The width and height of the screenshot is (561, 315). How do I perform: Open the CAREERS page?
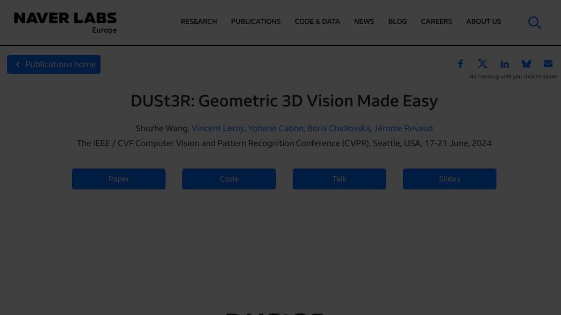[x=437, y=21]
